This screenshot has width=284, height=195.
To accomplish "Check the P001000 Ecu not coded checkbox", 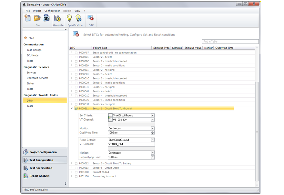I will [76, 172].
